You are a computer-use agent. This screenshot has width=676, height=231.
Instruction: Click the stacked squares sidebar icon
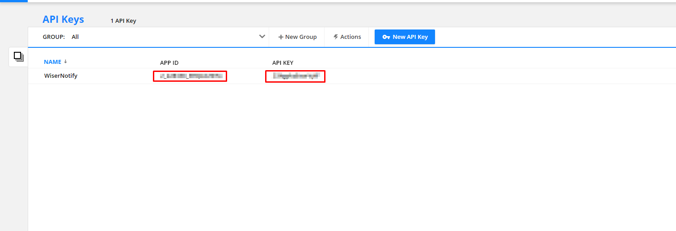pyautogui.click(x=18, y=56)
